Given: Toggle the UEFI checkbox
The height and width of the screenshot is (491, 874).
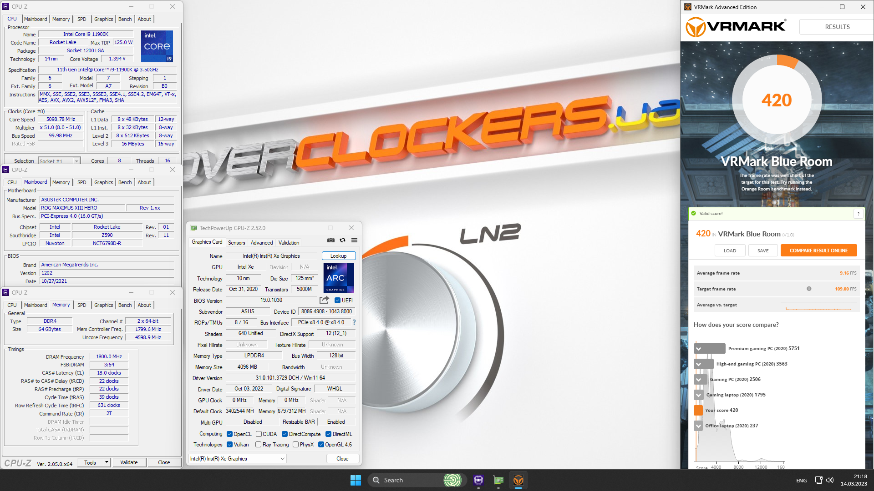Looking at the screenshot, I should coord(337,301).
